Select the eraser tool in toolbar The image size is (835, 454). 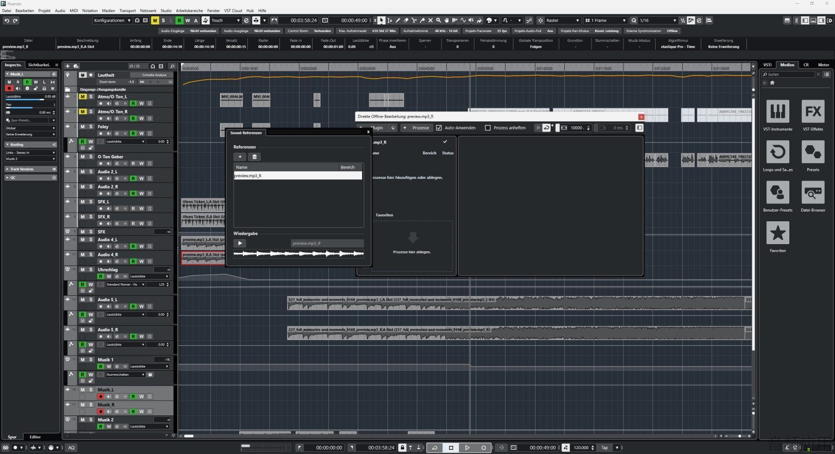pyautogui.click(x=406, y=21)
